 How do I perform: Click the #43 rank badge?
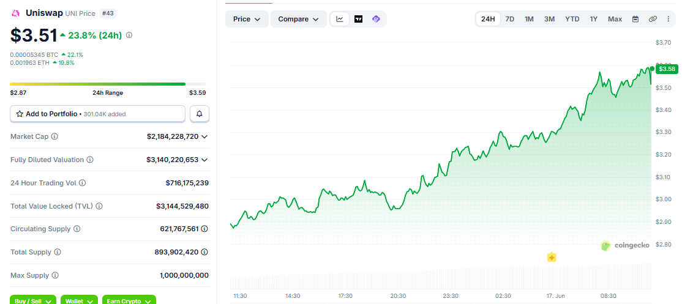tap(107, 13)
